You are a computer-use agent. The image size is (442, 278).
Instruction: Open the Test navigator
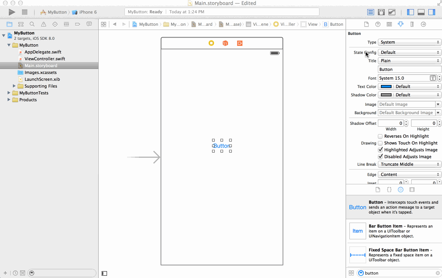55,24
